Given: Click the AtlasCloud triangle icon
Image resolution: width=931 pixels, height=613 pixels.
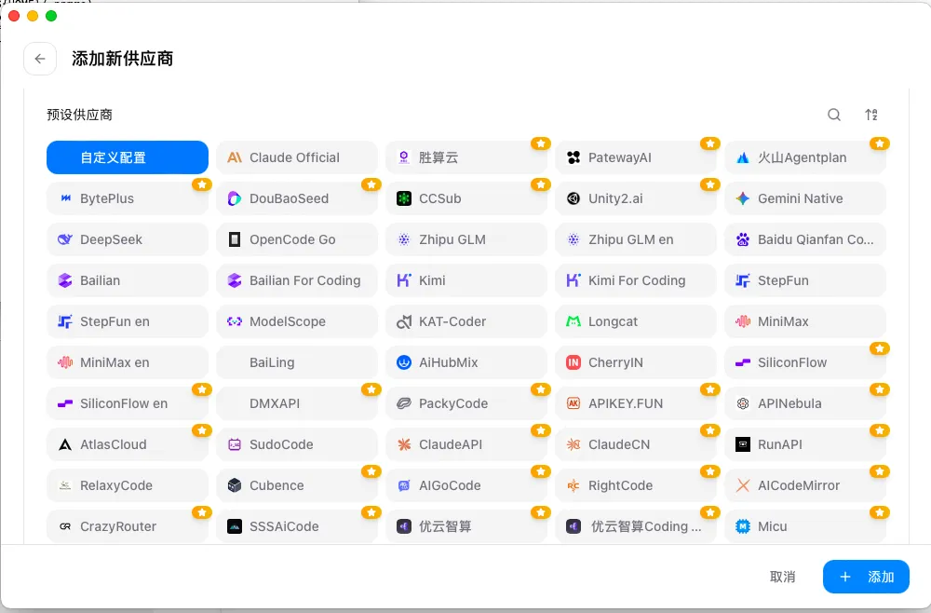Looking at the screenshot, I should (65, 444).
